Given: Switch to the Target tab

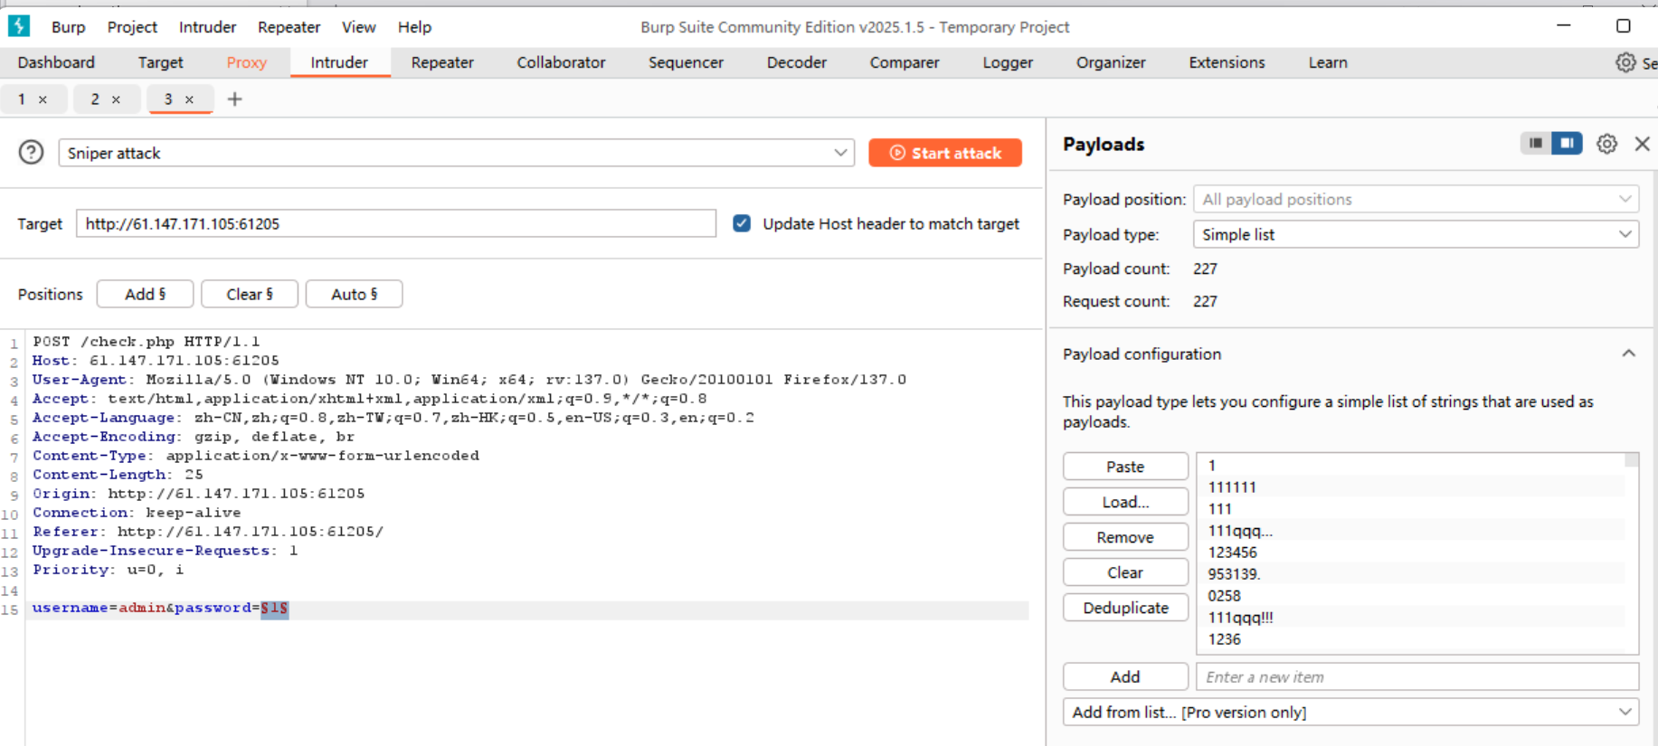Looking at the screenshot, I should 160,62.
